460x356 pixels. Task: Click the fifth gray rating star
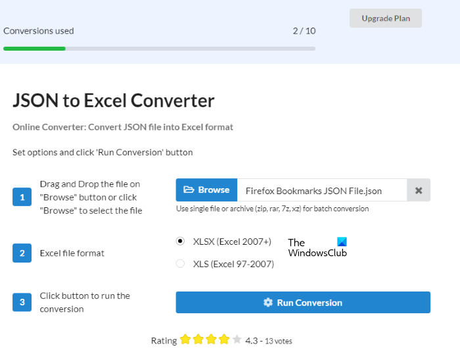(x=237, y=340)
